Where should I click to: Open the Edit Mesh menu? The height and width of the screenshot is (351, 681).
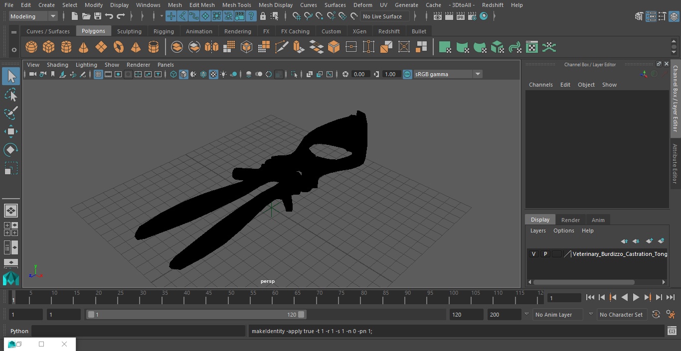tap(201, 5)
